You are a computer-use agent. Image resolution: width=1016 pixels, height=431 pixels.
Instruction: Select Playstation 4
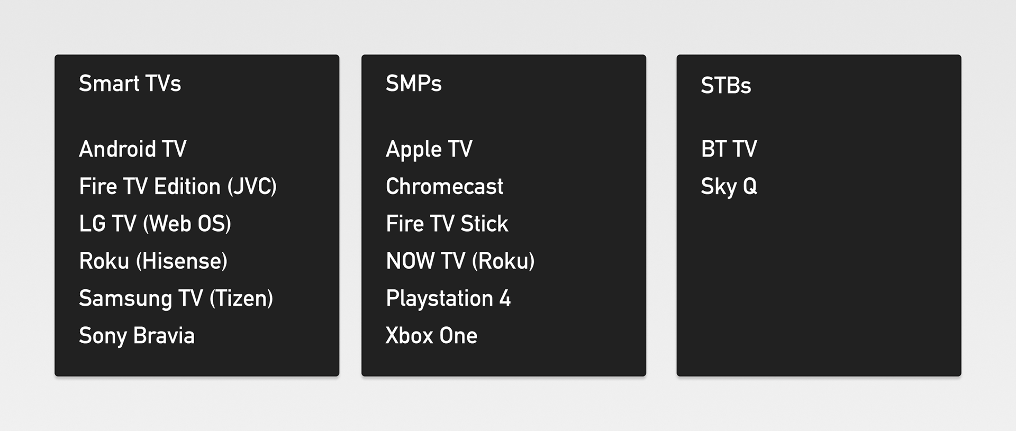[x=448, y=299]
